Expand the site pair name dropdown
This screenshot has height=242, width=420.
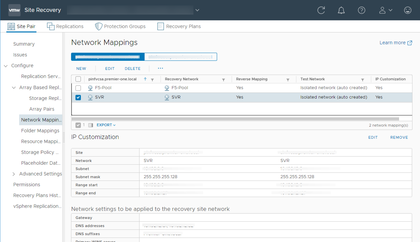197,10
